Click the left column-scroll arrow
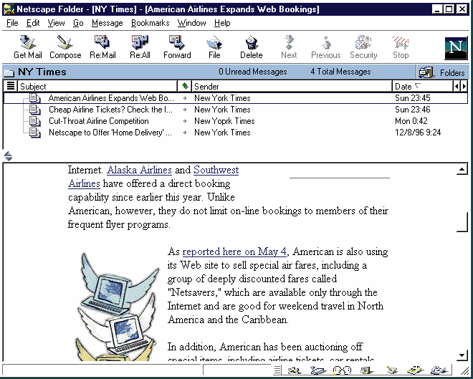The height and width of the screenshot is (379, 473). tap(457, 87)
